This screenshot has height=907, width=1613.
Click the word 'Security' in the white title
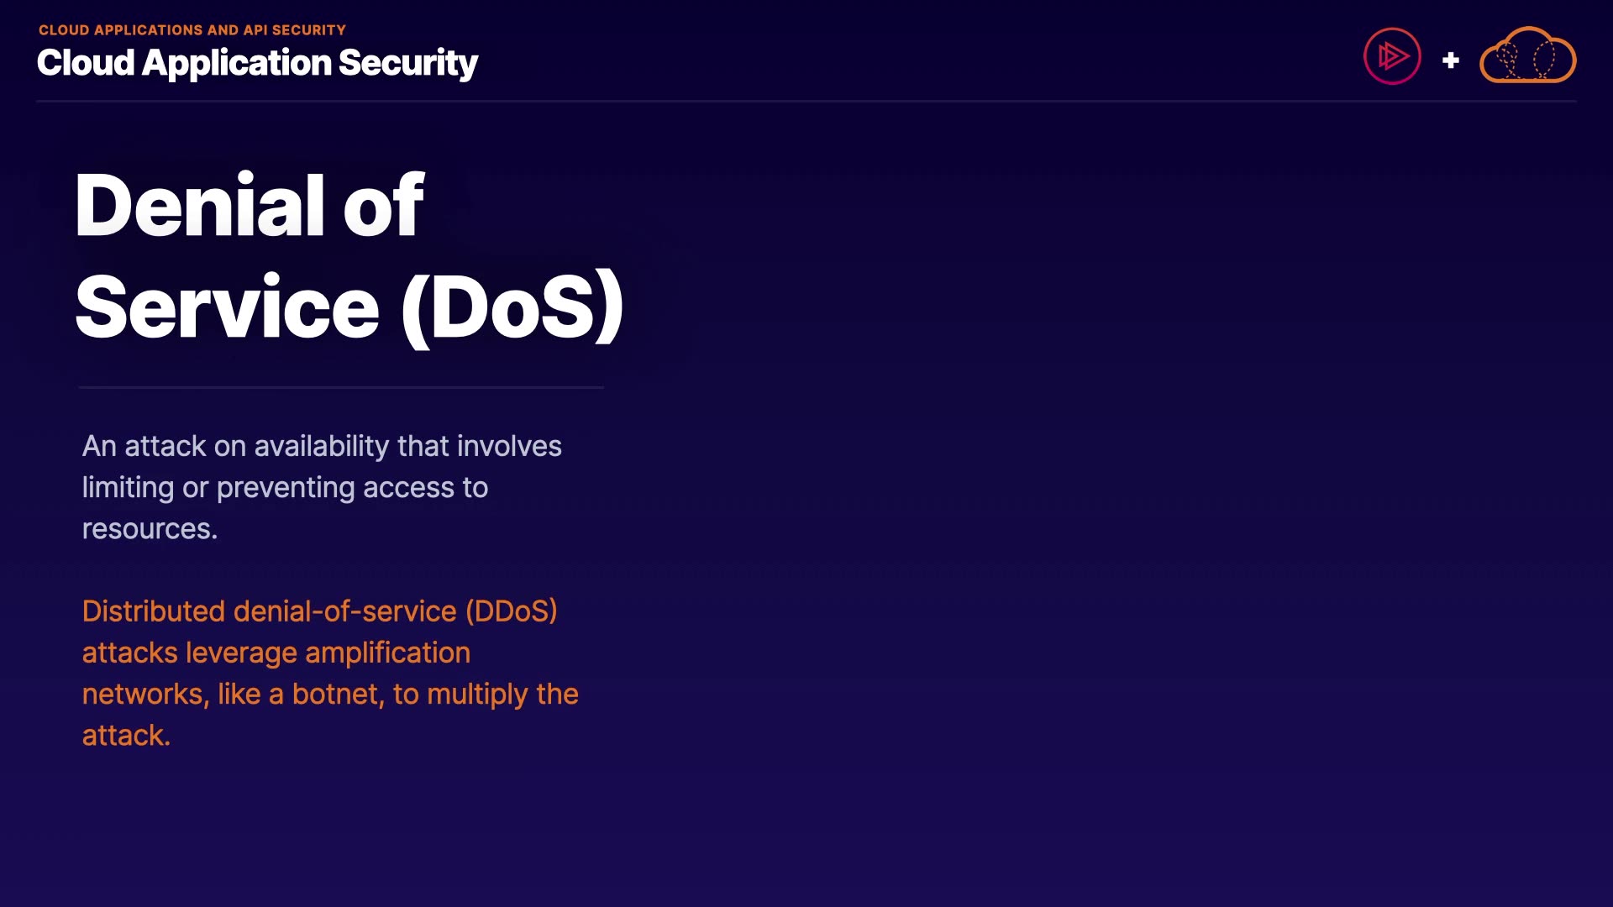408,63
